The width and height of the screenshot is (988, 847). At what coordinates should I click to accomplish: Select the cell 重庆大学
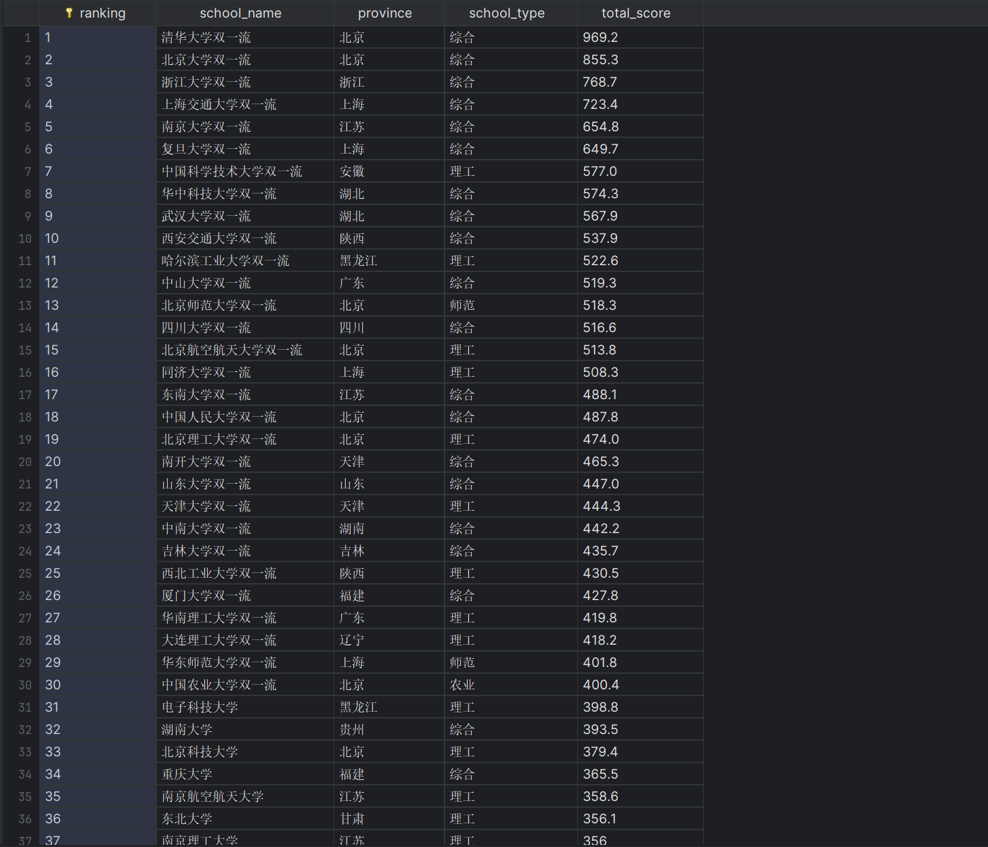point(245,774)
